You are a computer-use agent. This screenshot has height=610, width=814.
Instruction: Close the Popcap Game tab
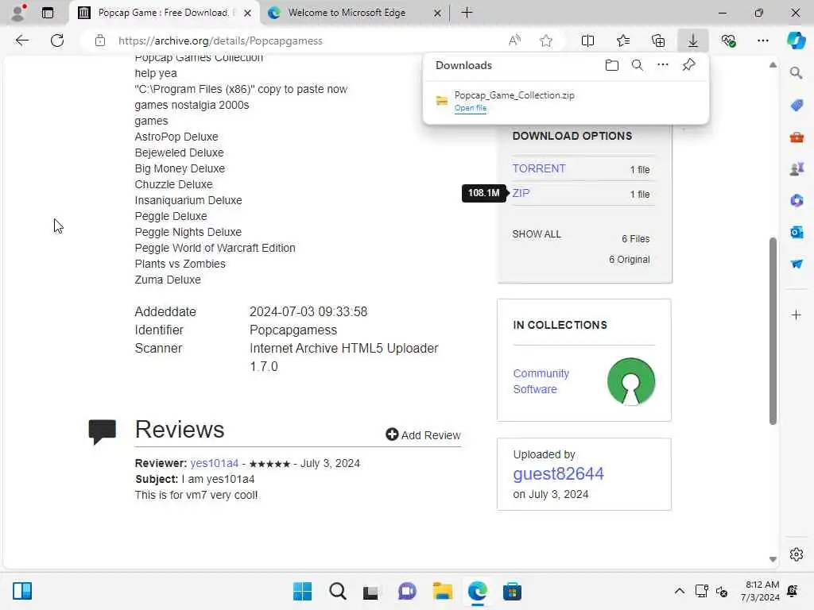(248, 13)
